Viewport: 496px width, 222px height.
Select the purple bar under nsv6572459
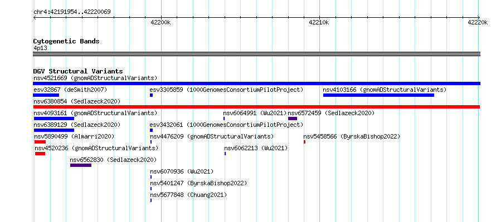293,119
